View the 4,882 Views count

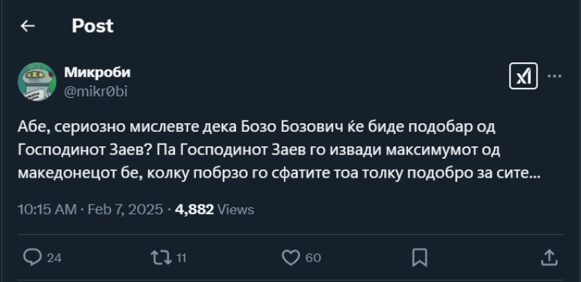[214, 210]
